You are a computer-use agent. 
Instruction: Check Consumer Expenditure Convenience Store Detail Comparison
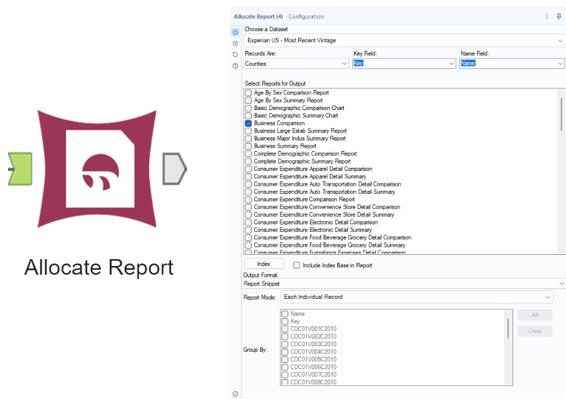coord(249,207)
